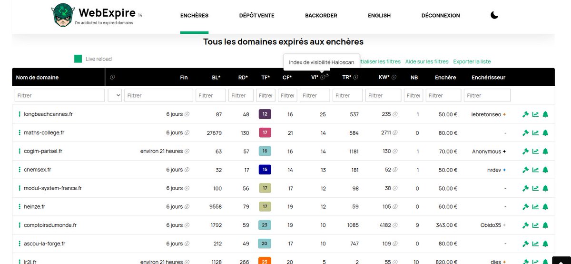Focus the VI filter input field

coord(315,95)
